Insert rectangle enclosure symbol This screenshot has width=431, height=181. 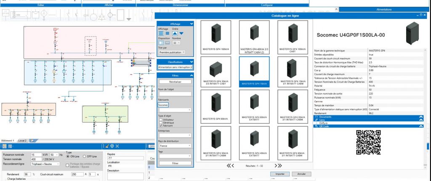pyautogui.click(x=120, y=15)
